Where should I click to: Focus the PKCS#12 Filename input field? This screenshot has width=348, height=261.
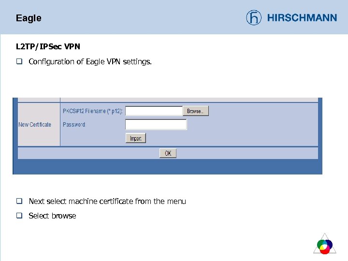(x=154, y=111)
